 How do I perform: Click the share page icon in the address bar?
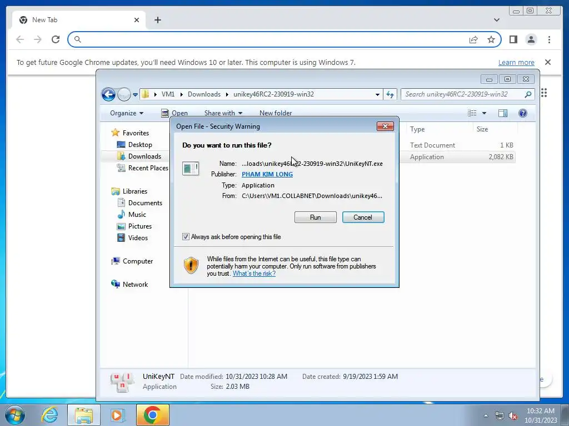(473, 39)
